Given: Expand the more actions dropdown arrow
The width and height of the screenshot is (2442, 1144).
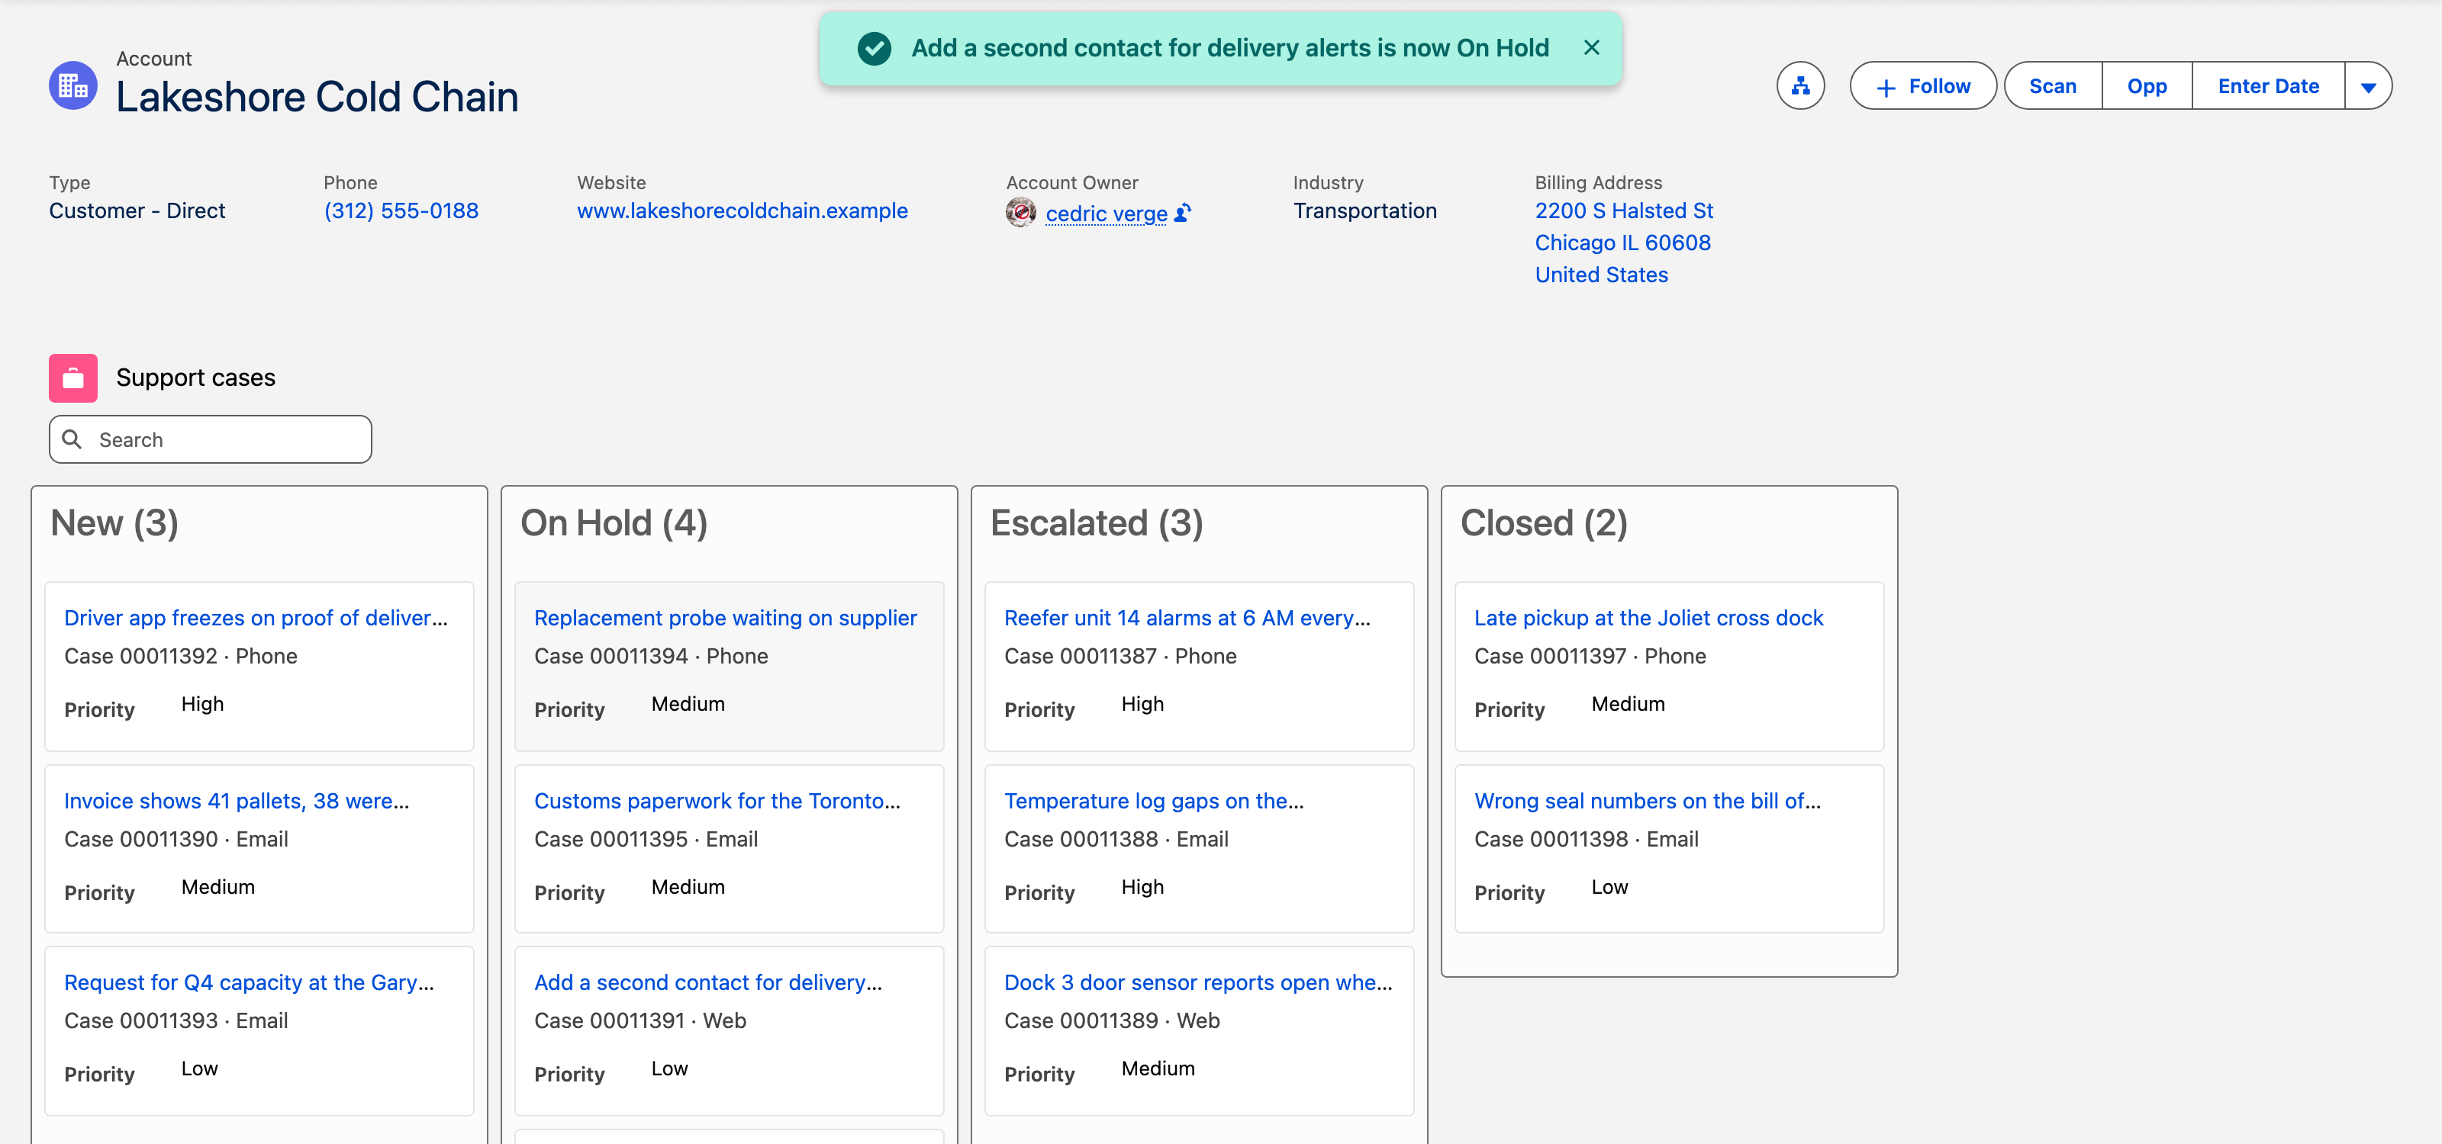Looking at the screenshot, I should pos(2367,86).
